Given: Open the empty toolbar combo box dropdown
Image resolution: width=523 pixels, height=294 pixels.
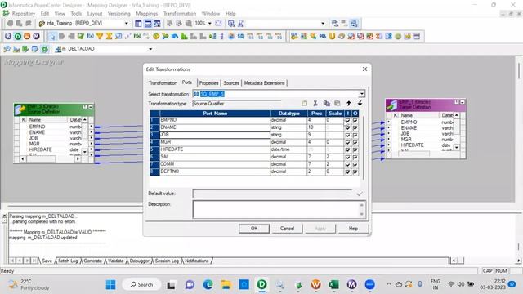Looking at the screenshot, I should tap(323, 24).
